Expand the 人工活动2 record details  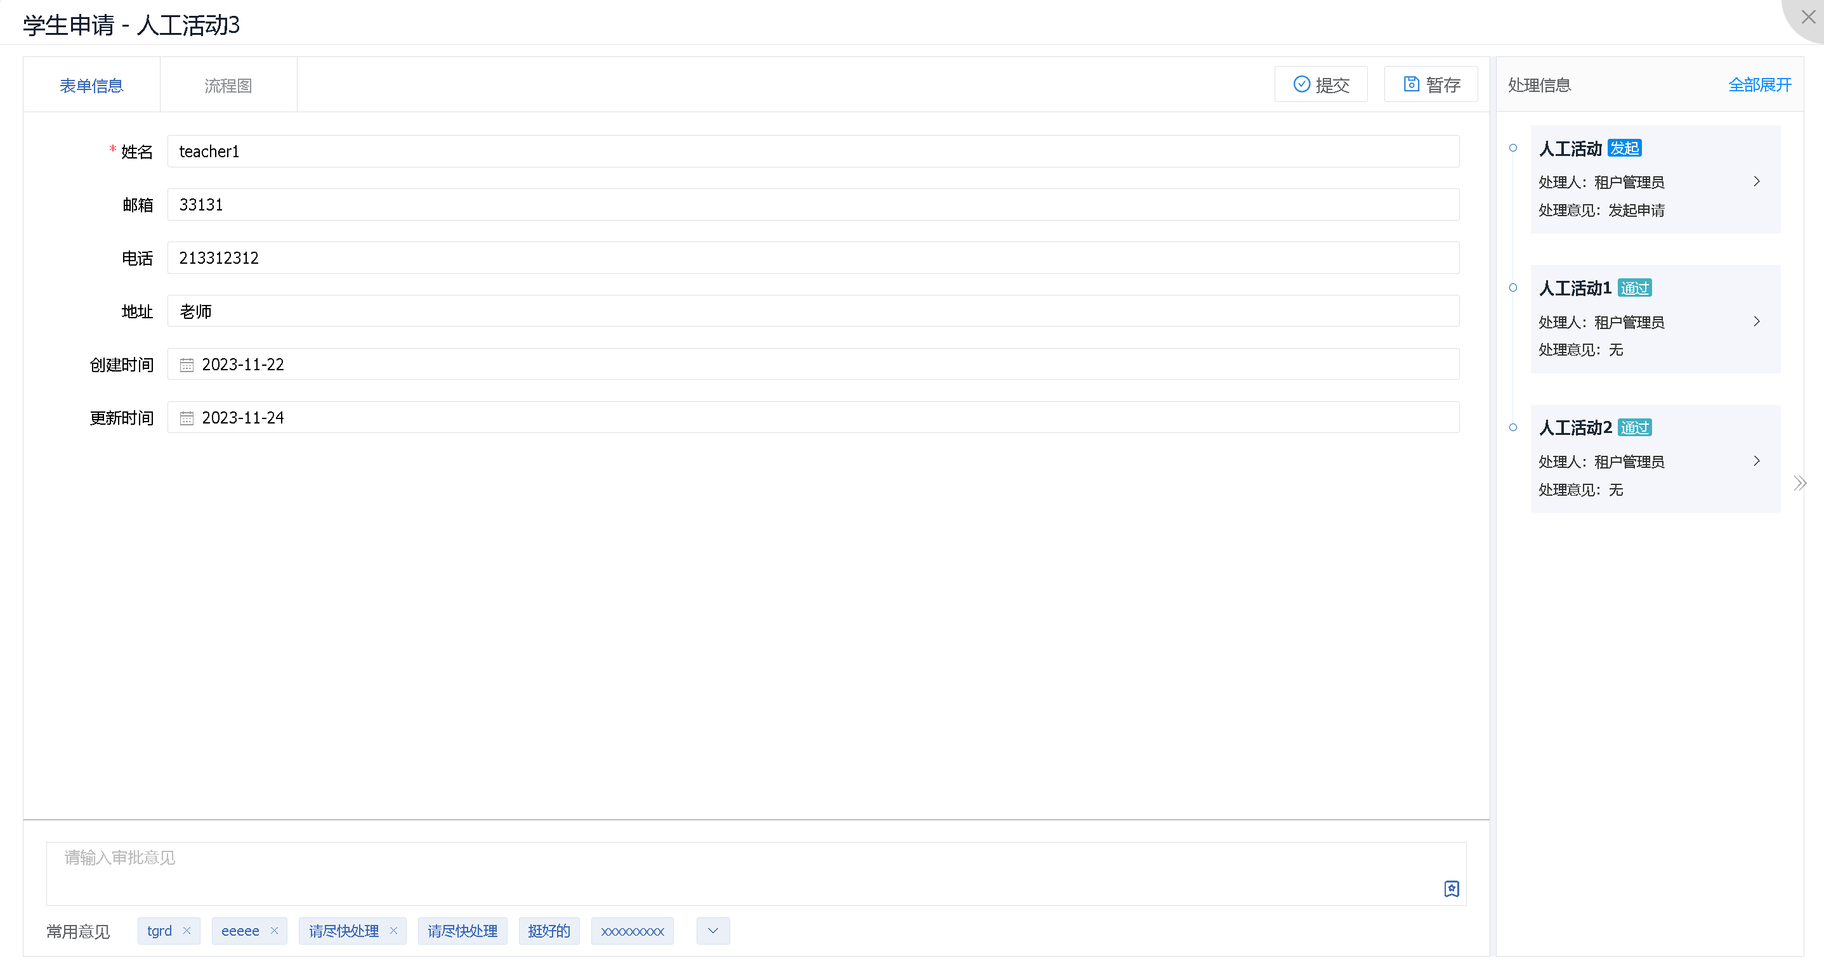[x=1756, y=462]
